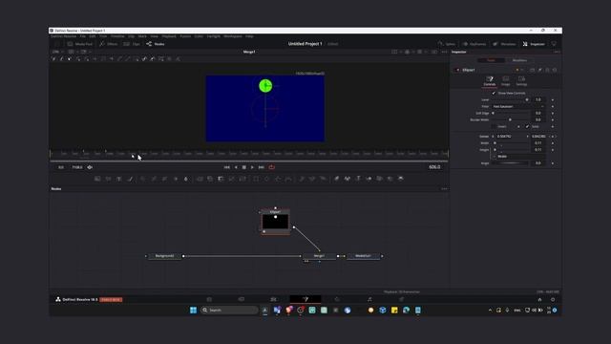Image resolution: width=611 pixels, height=344 pixels.
Task: Add a Fast Noise node from the toolbar
Action: pos(108,179)
